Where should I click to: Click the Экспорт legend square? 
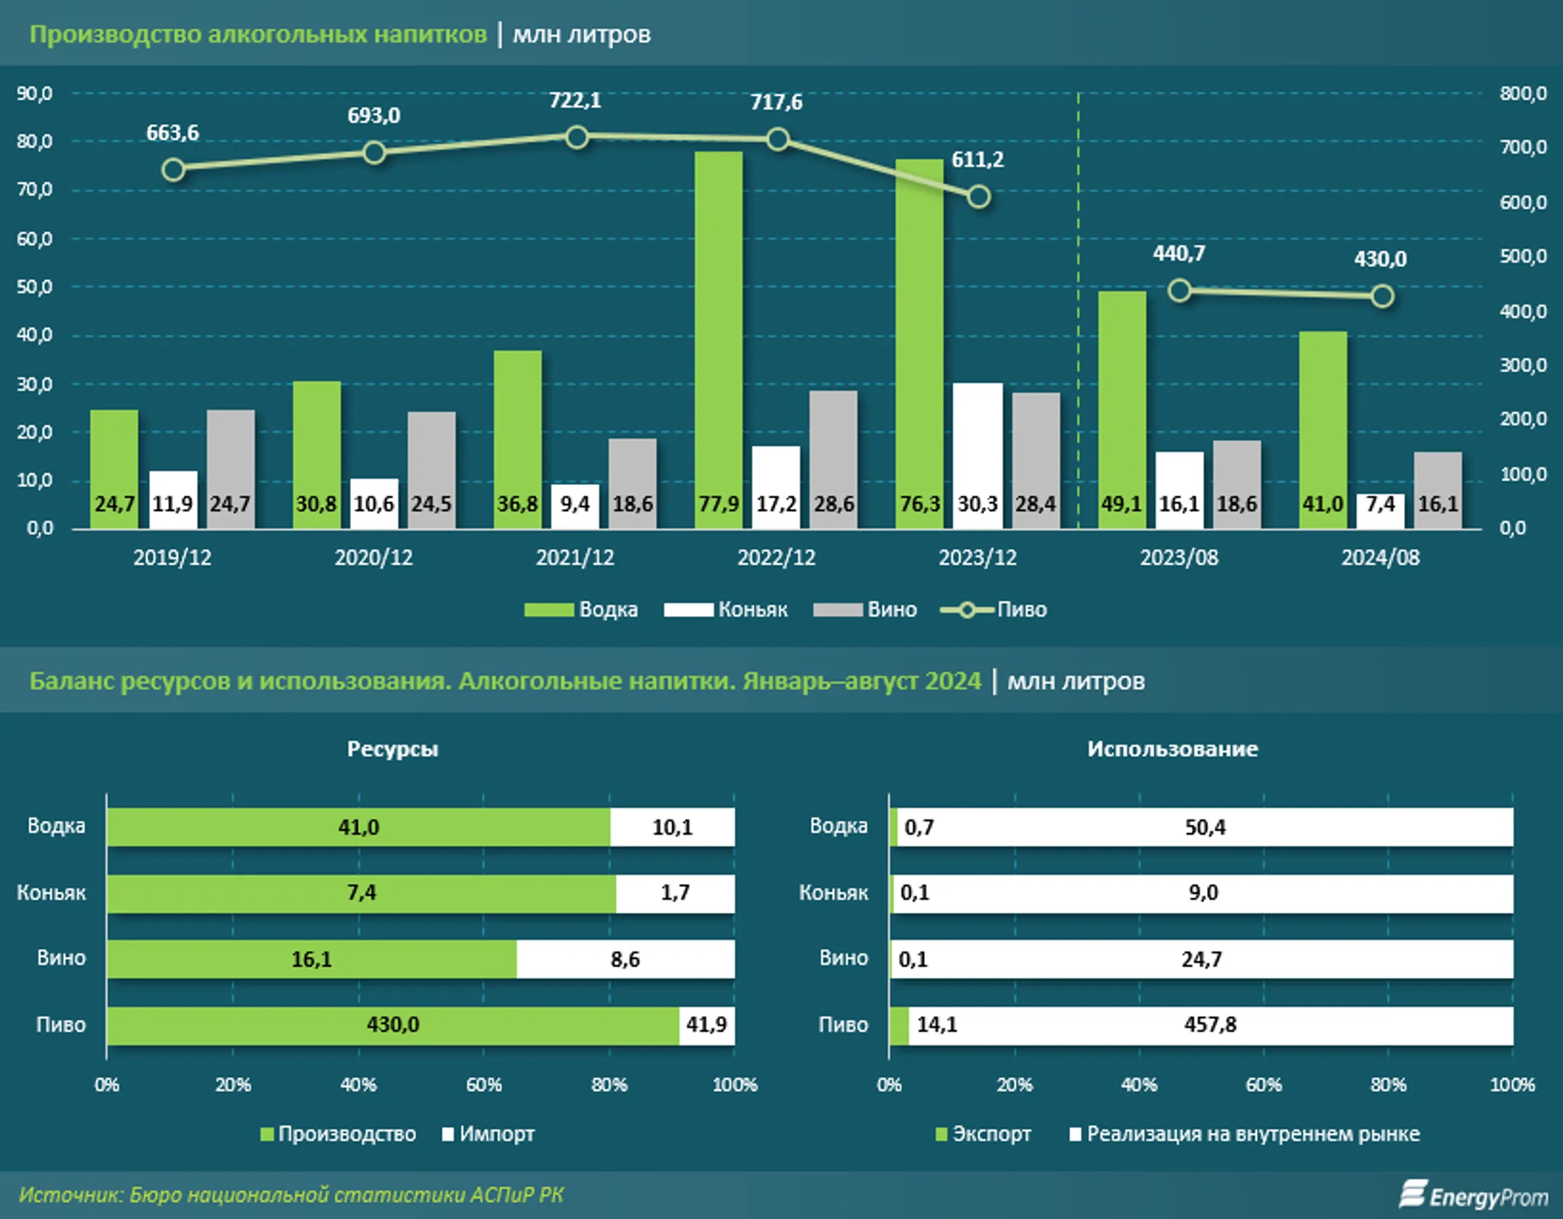pos(941,1134)
